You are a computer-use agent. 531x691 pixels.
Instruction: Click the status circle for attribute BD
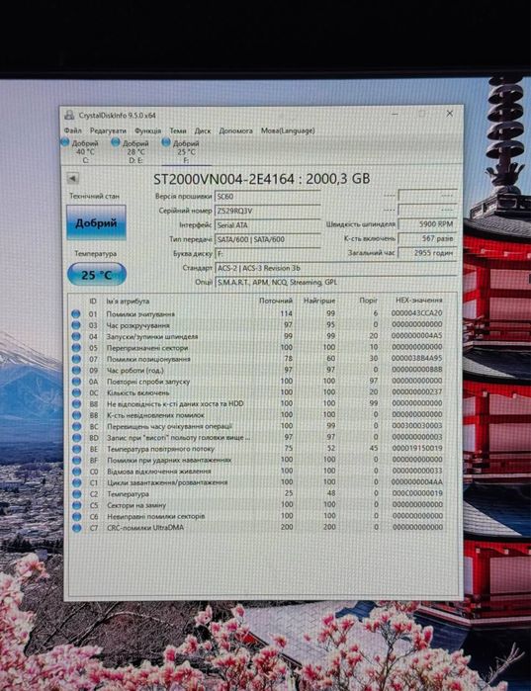click(77, 438)
